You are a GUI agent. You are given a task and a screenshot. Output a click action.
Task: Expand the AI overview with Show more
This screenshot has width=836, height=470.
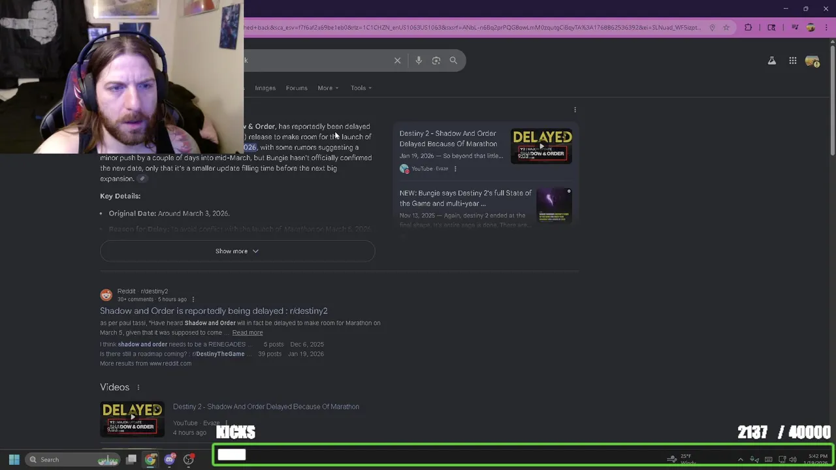pos(237,251)
